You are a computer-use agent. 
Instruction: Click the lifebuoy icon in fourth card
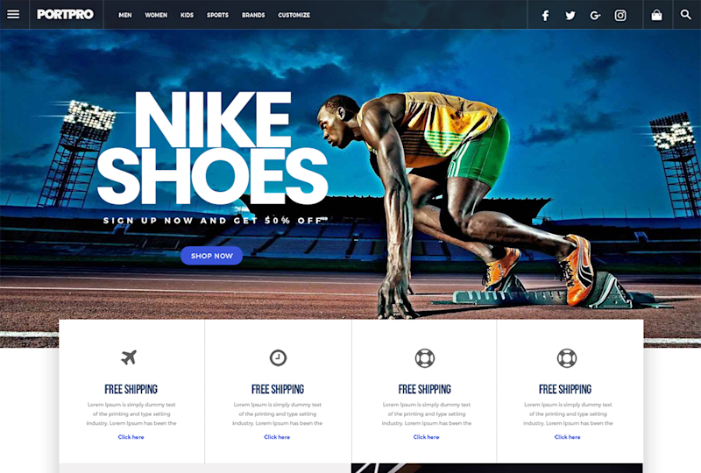point(567,358)
